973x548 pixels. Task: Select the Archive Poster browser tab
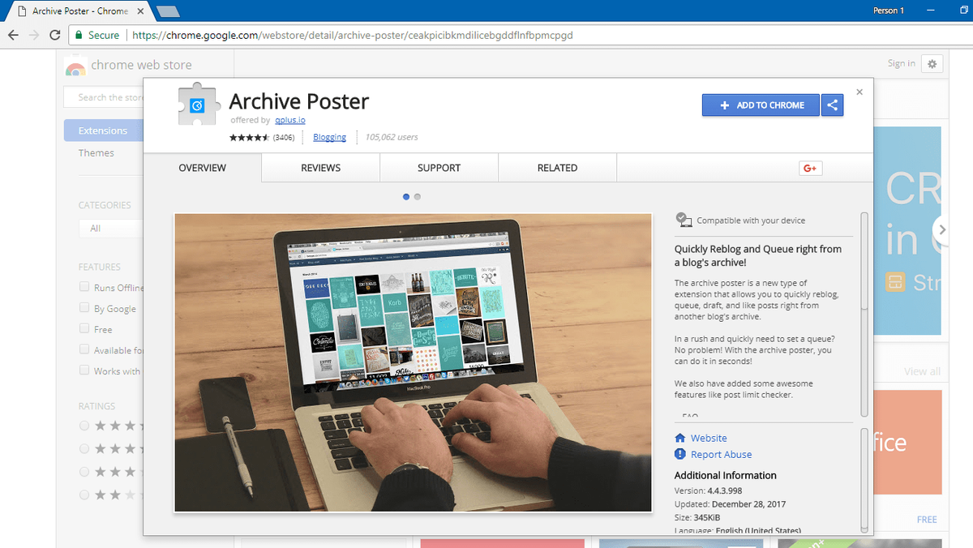click(79, 11)
